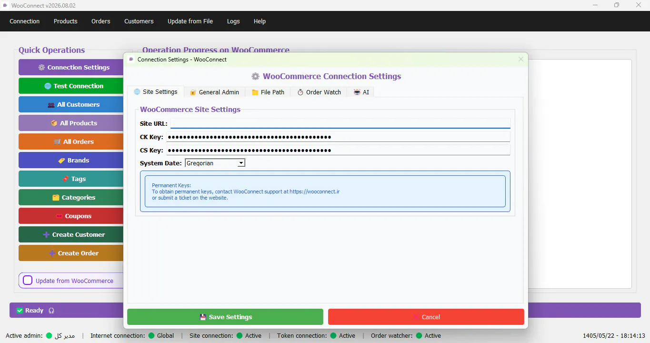Focus the Site URL input field
Image resolution: width=650 pixels, height=343 pixels.
340,123
